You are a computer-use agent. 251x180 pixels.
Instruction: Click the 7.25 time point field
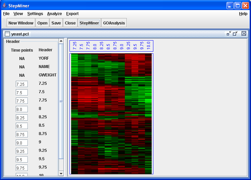click(22, 84)
